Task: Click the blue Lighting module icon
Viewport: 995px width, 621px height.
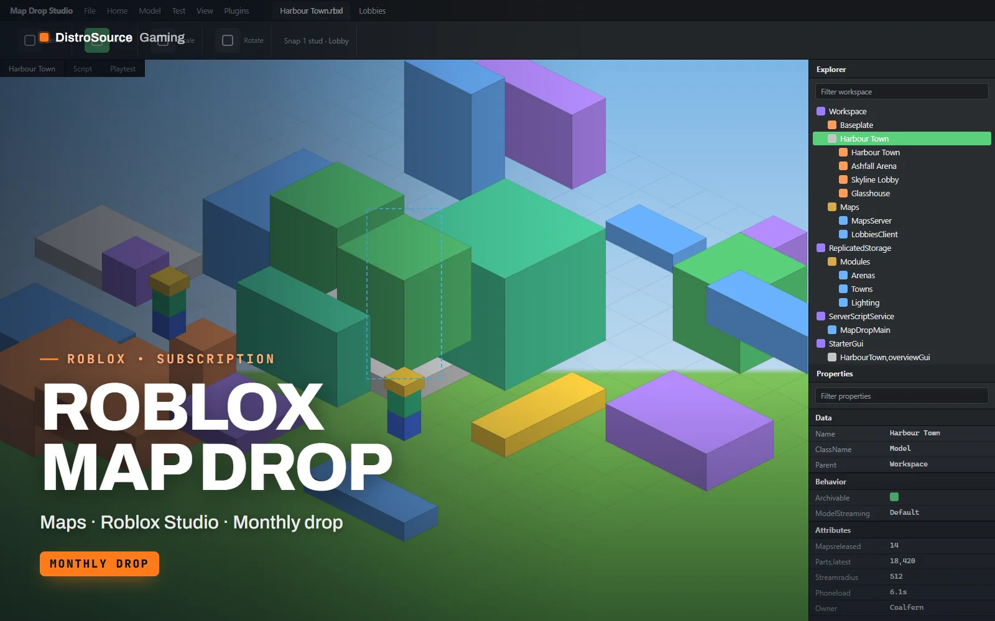Action: 843,302
